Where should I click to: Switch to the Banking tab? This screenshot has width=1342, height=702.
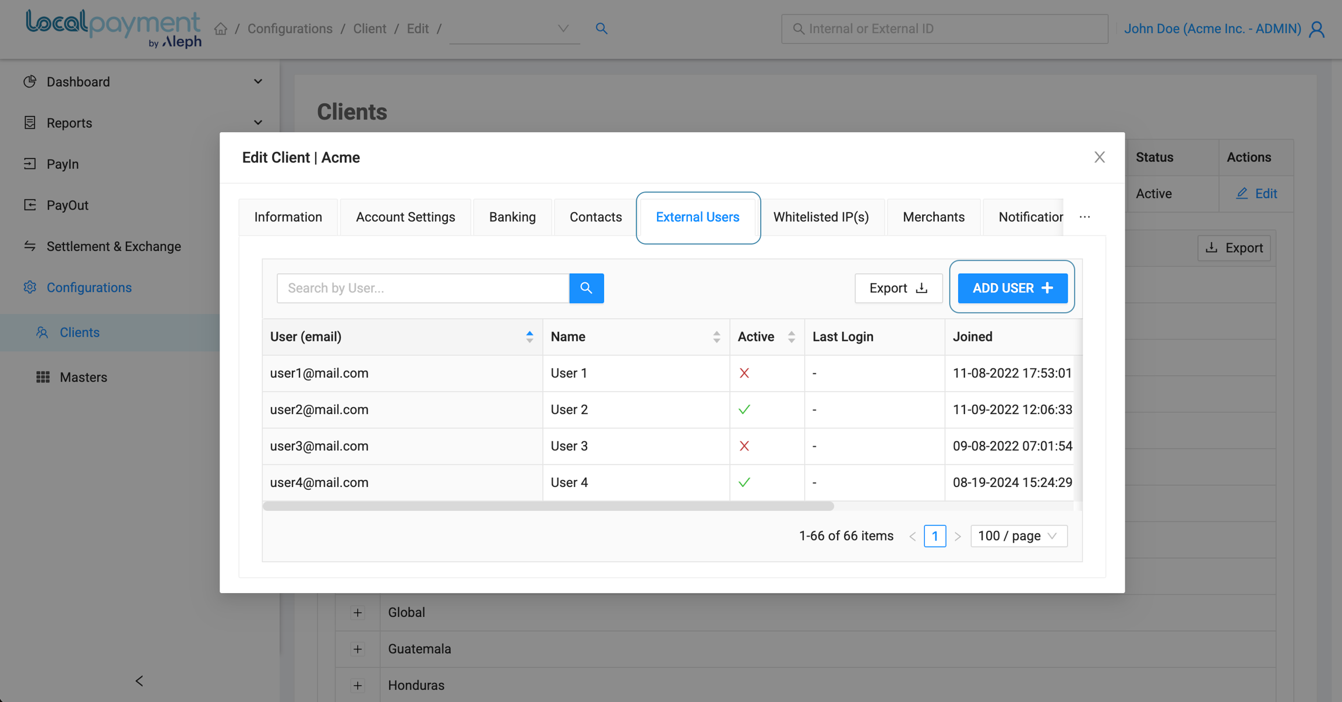point(513,217)
